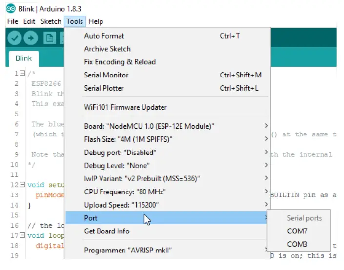Choose Archive Sketch menu entry

coord(168,49)
